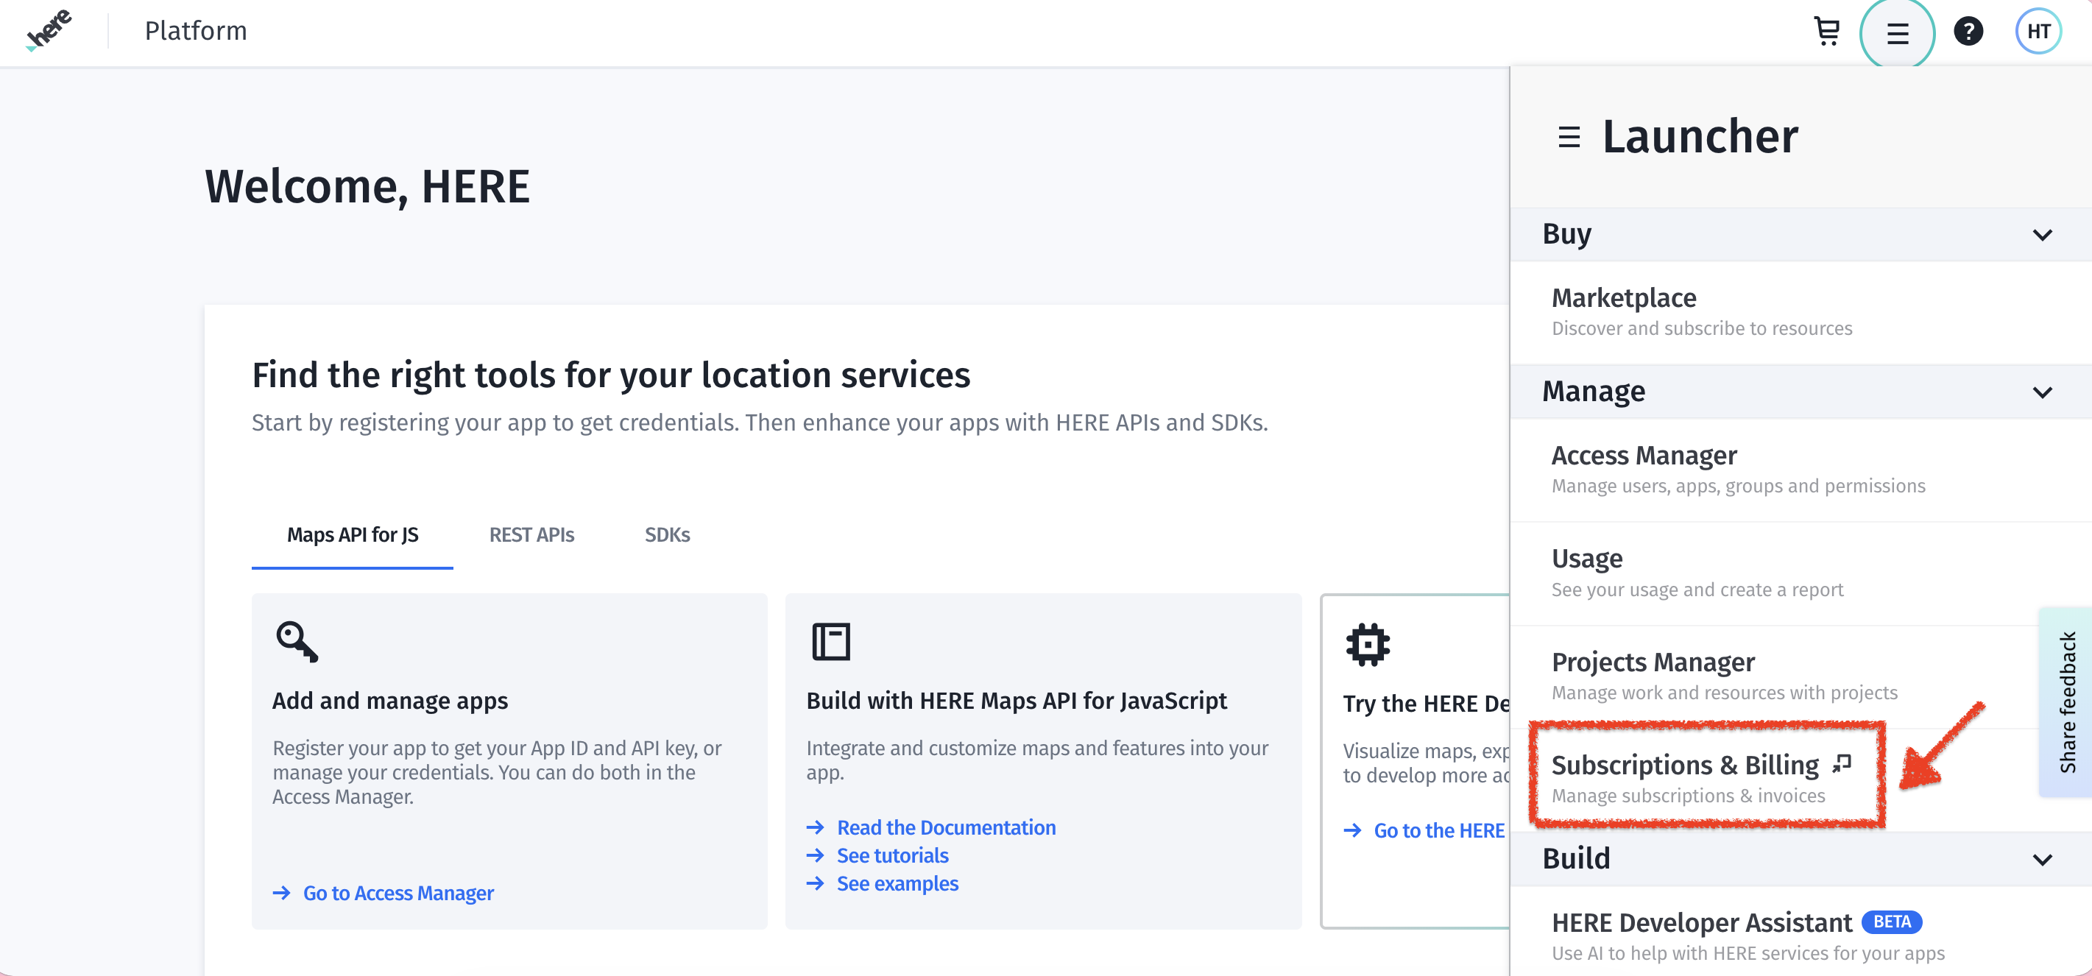
Task: Click the arrow icon before See tutorials
Action: point(816,855)
